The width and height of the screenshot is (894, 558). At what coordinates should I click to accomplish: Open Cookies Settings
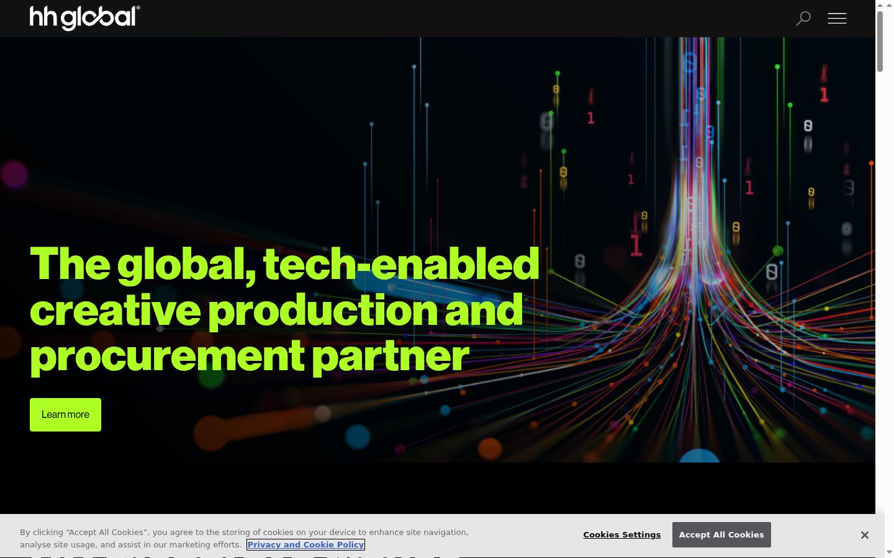click(622, 535)
